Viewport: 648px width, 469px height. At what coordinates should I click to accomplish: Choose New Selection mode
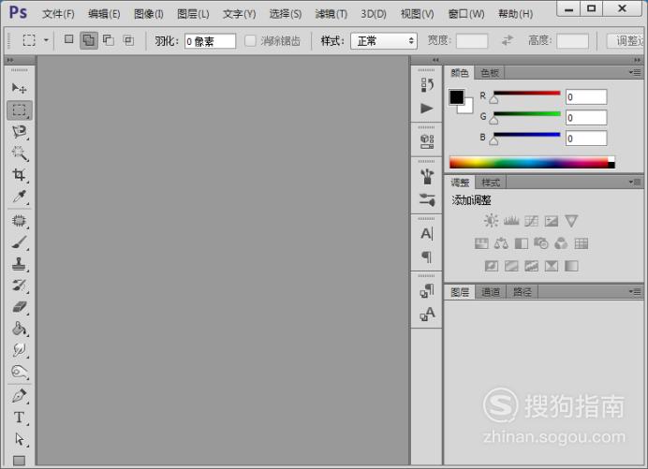pos(69,39)
